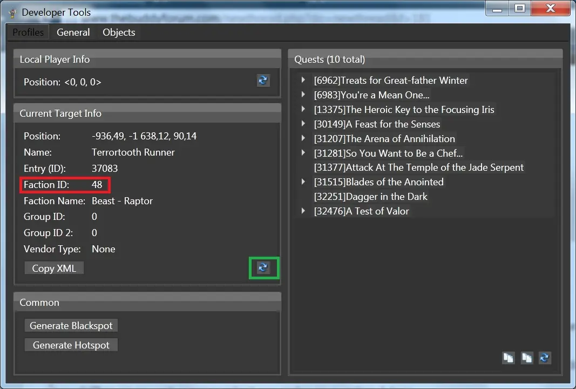Refresh the Current Target Info panel
576x389 pixels.
pyautogui.click(x=263, y=268)
